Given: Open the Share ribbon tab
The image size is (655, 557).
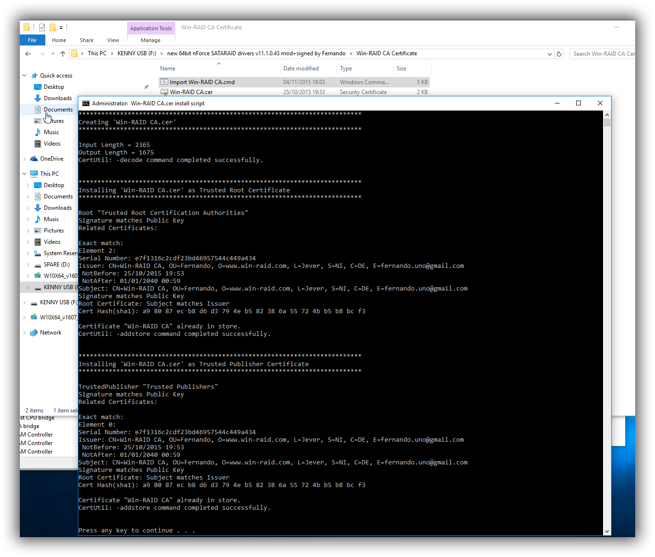Looking at the screenshot, I should [x=86, y=40].
